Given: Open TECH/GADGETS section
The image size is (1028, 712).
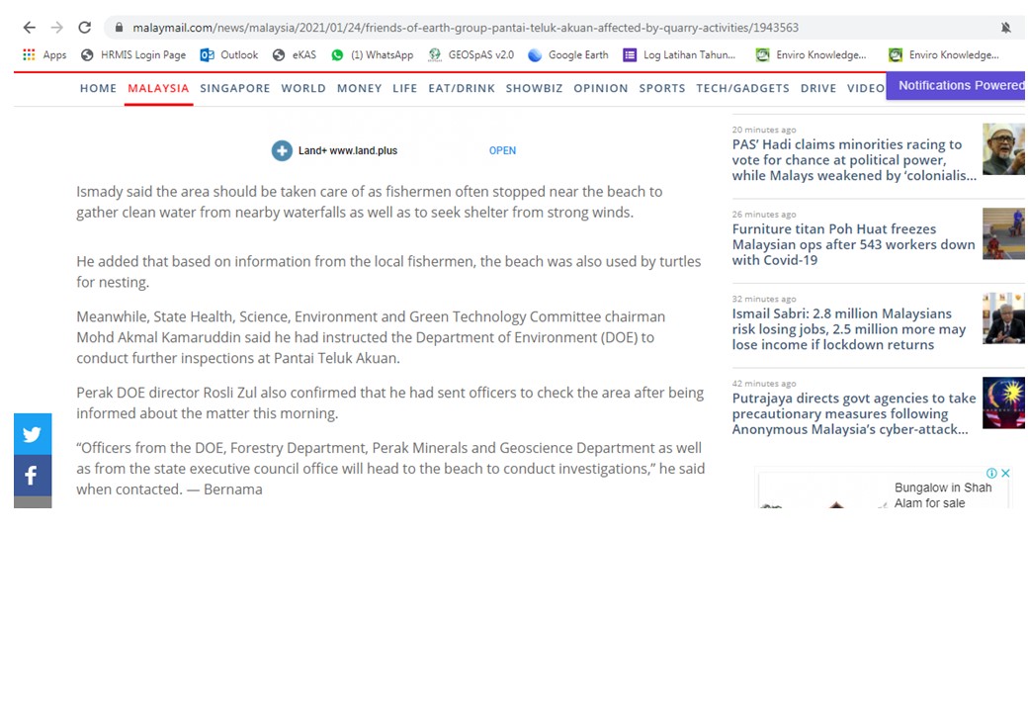Looking at the screenshot, I should coord(742,88).
